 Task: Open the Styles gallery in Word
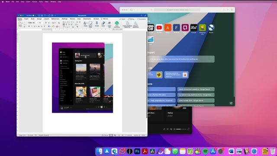pyautogui.click(x=86, y=24)
